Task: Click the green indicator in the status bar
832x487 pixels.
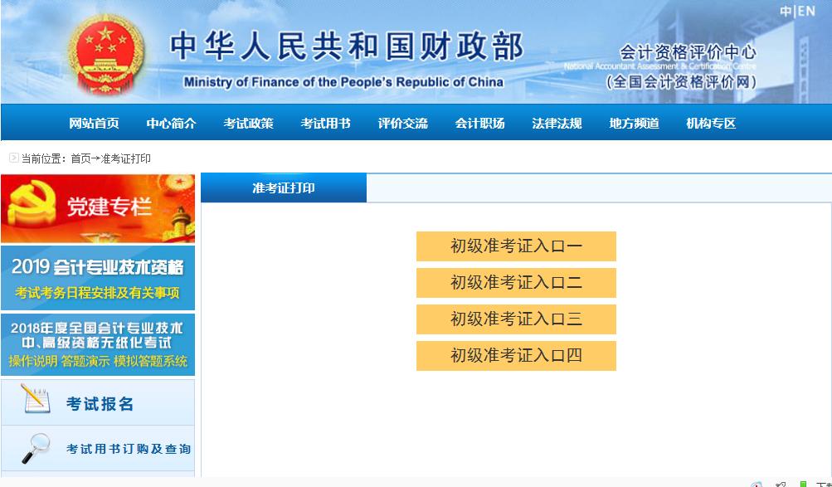Action: pyautogui.click(x=802, y=484)
